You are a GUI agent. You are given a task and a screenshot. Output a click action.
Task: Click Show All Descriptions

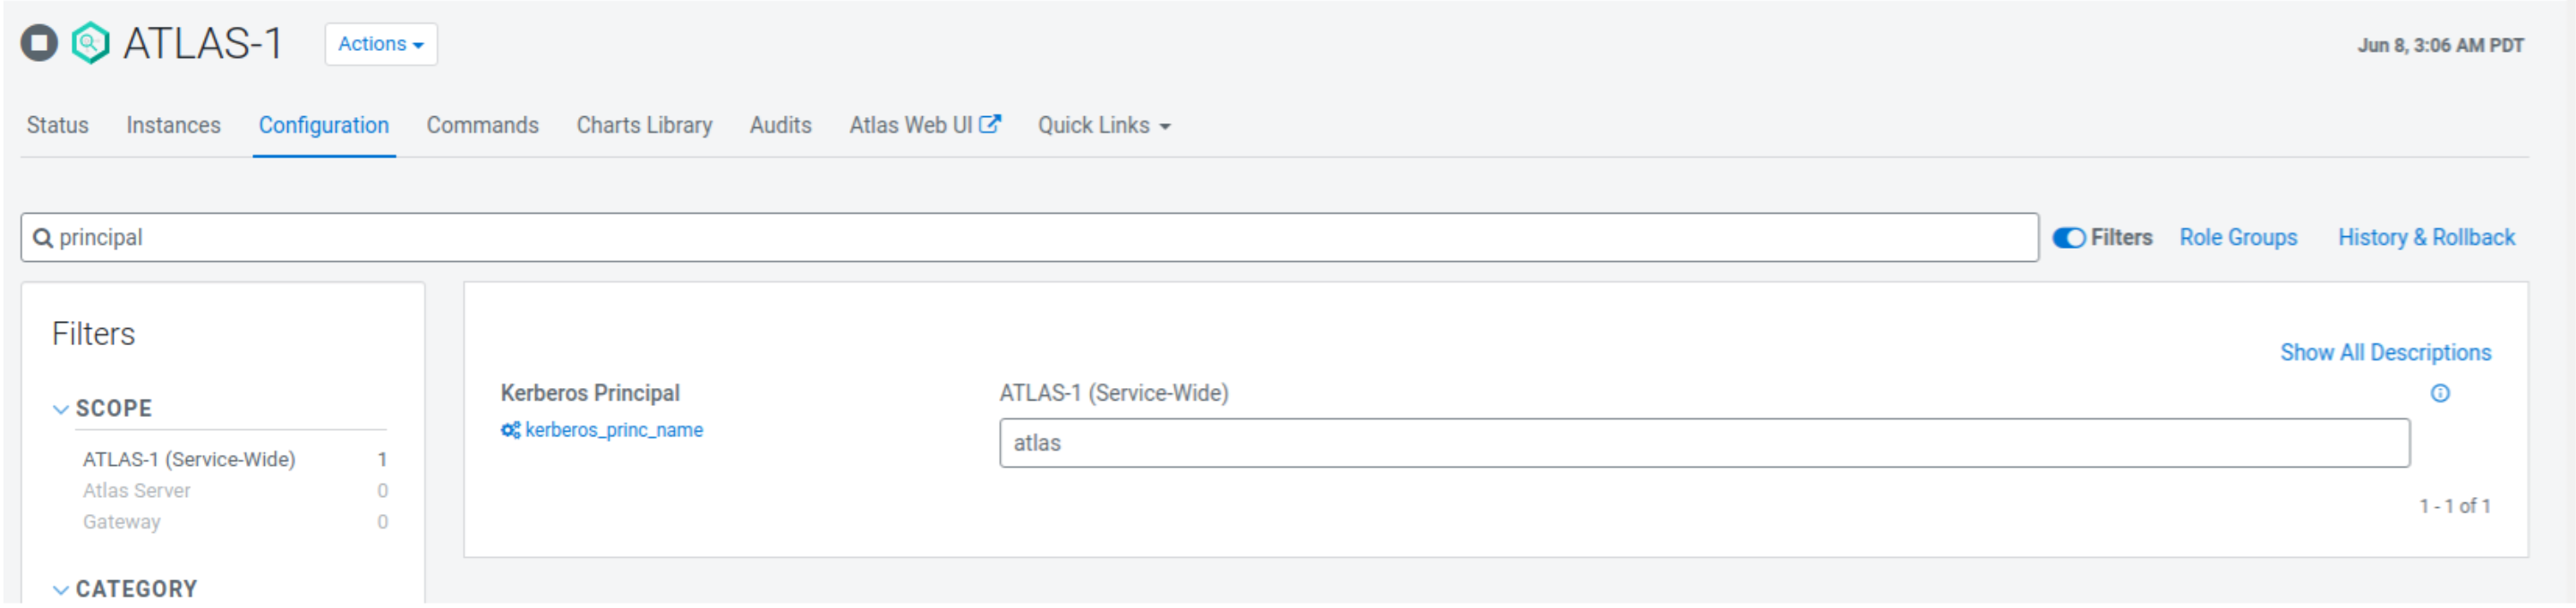pyautogui.click(x=2385, y=353)
